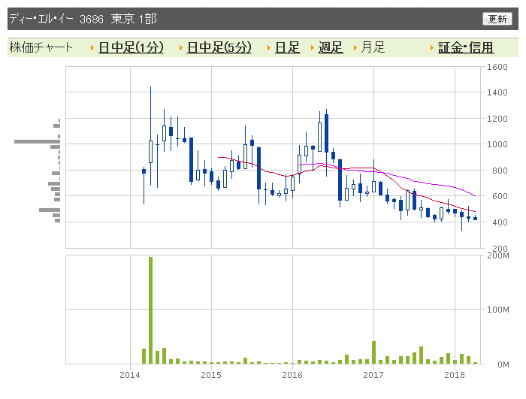This screenshot has width=526, height=399.
Task: Click the tall volume bar at 2017 start
Action: (x=373, y=352)
